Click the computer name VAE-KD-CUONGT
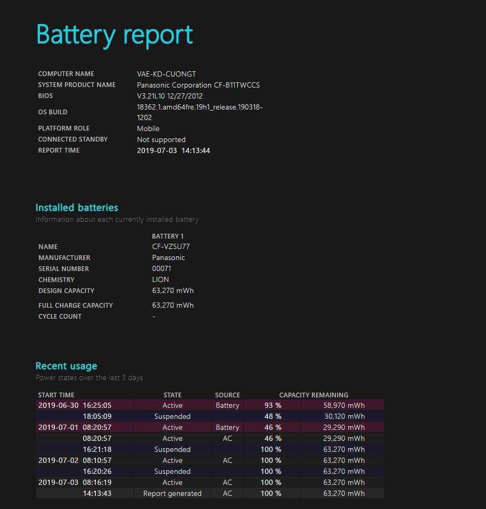The image size is (486, 509). tap(166, 74)
